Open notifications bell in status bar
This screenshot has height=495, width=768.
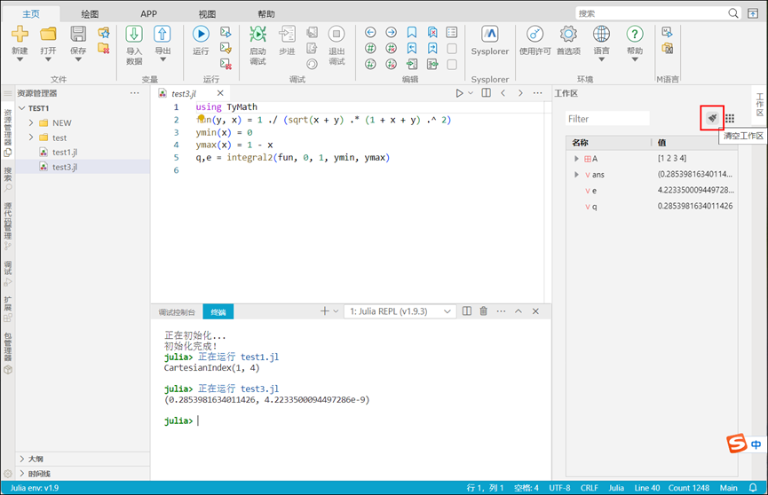753,488
